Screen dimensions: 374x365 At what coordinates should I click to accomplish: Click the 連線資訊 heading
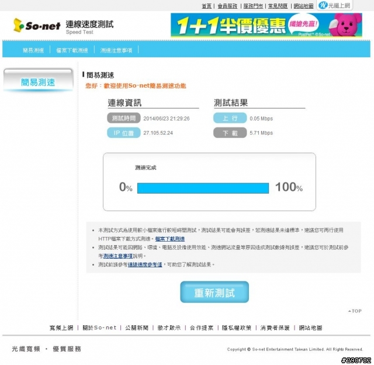(124, 103)
